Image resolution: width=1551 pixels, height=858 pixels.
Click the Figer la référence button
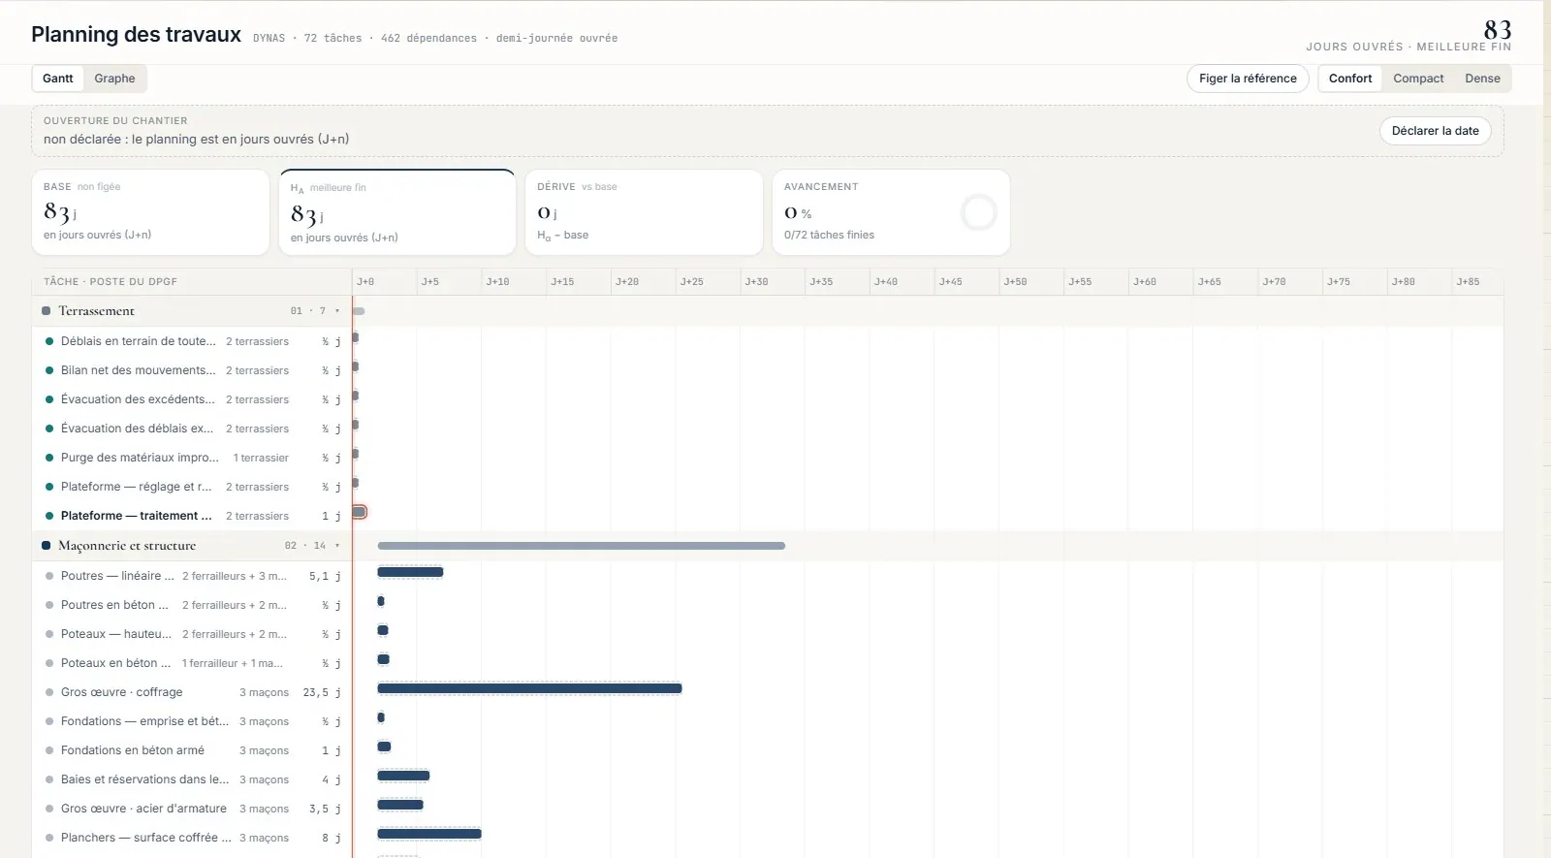tap(1248, 79)
